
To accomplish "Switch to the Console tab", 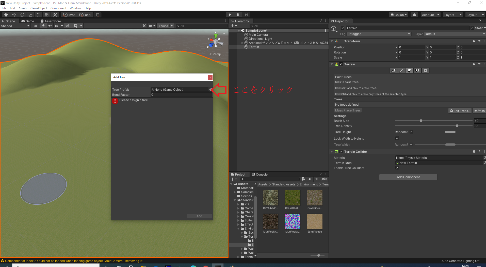I will click(260, 174).
